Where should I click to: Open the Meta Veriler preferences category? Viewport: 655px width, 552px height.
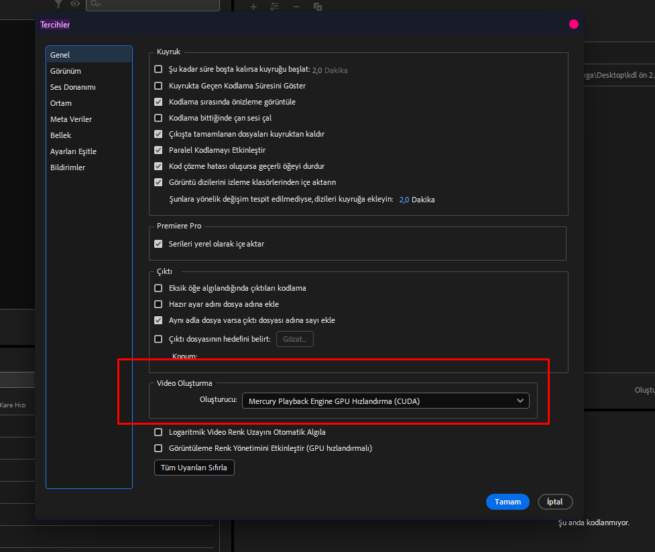coord(89,119)
